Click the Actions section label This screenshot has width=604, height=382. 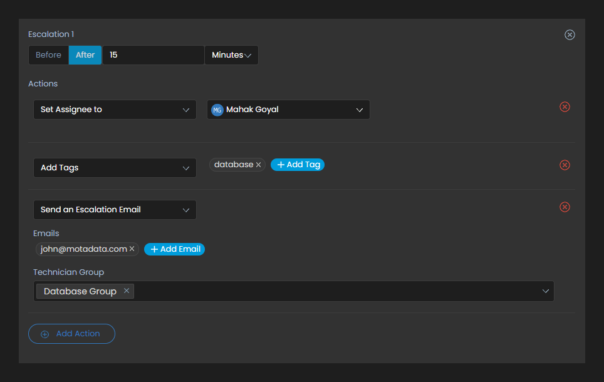tap(43, 83)
